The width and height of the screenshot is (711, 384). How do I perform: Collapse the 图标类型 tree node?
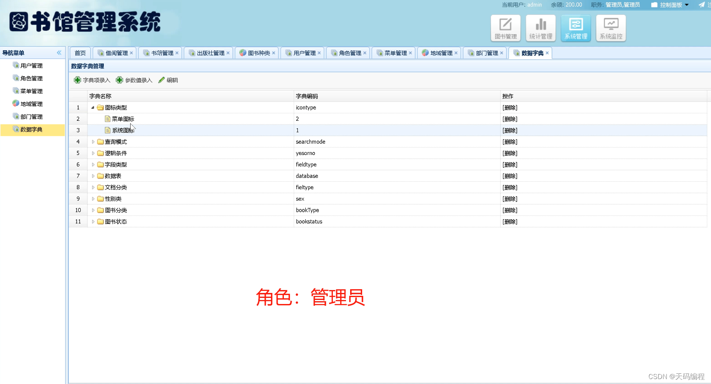tap(93, 108)
